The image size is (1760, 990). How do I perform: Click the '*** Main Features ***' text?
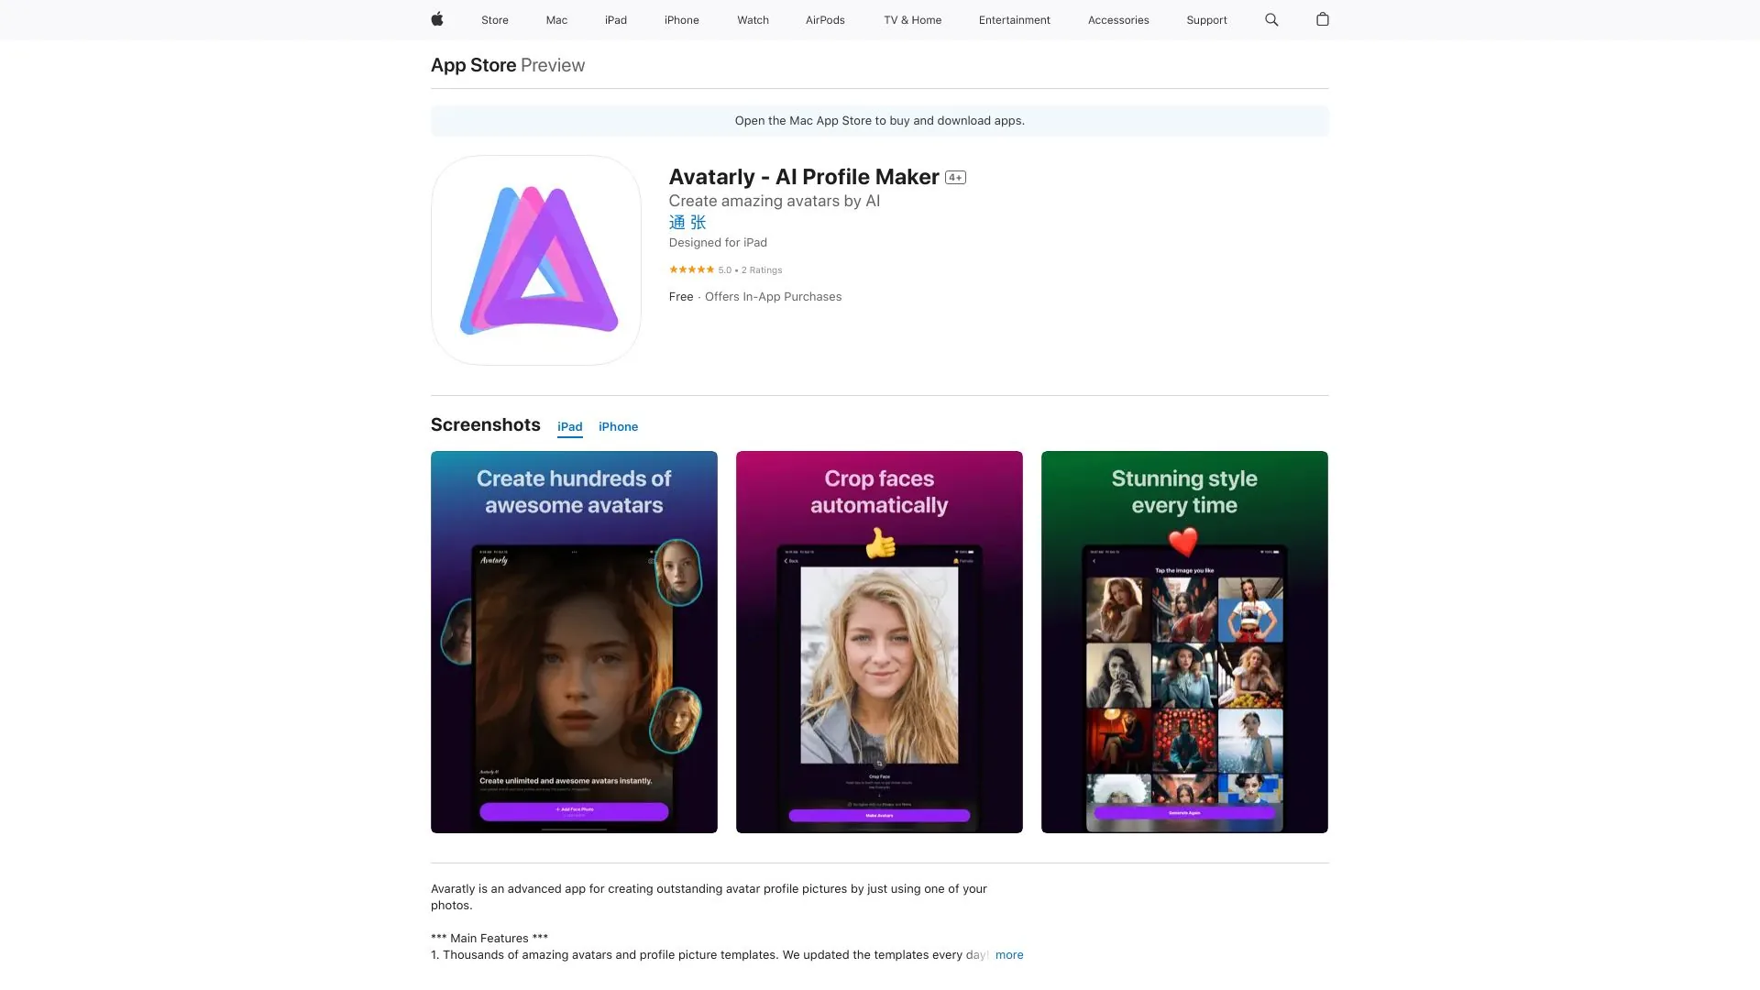pos(489,939)
